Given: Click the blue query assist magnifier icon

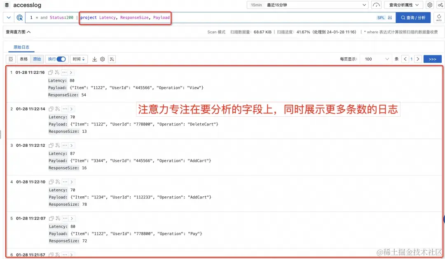Looking at the screenshot, I should coord(19,17).
